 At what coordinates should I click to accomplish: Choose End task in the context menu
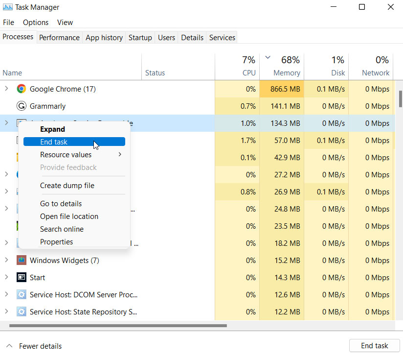click(x=74, y=142)
